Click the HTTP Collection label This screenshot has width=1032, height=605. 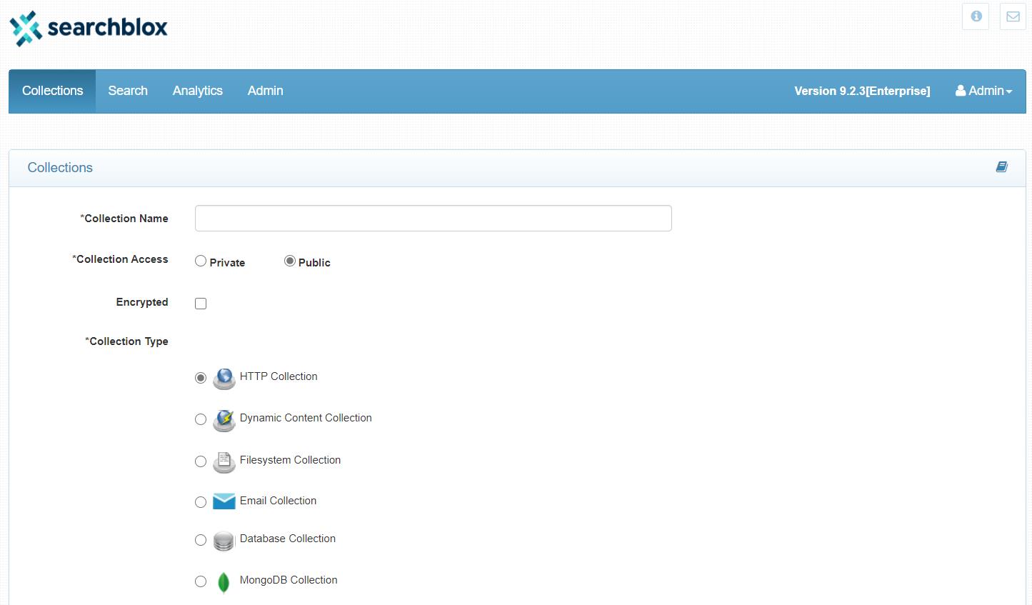point(279,376)
